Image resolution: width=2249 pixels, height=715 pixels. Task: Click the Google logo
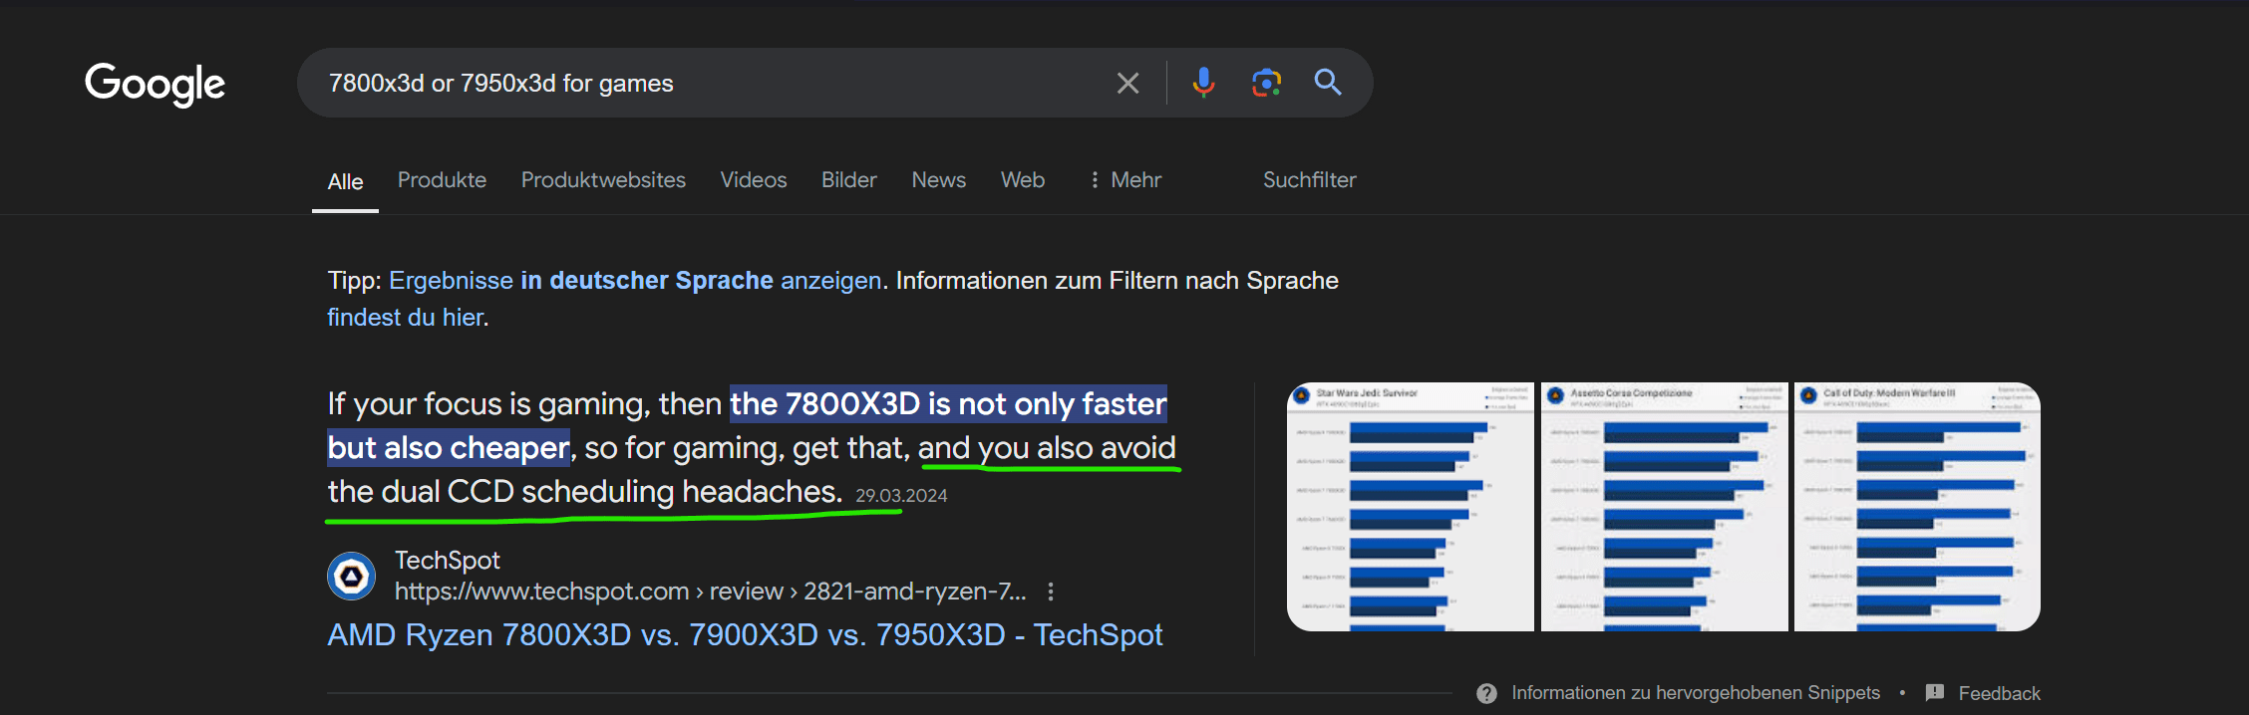click(155, 84)
